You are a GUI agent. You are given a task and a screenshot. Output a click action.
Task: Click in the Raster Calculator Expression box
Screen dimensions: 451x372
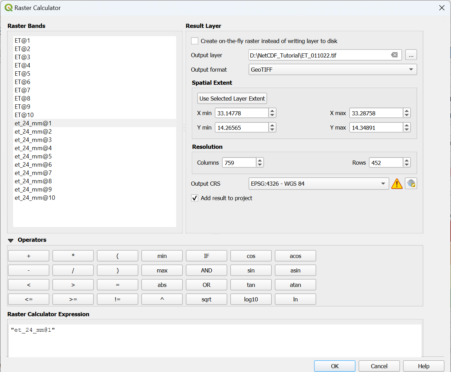tap(214, 340)
